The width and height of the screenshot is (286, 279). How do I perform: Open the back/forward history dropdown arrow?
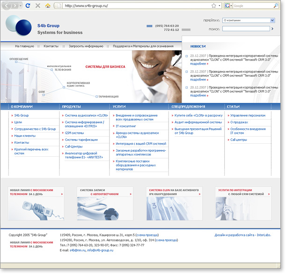(20, 6)
